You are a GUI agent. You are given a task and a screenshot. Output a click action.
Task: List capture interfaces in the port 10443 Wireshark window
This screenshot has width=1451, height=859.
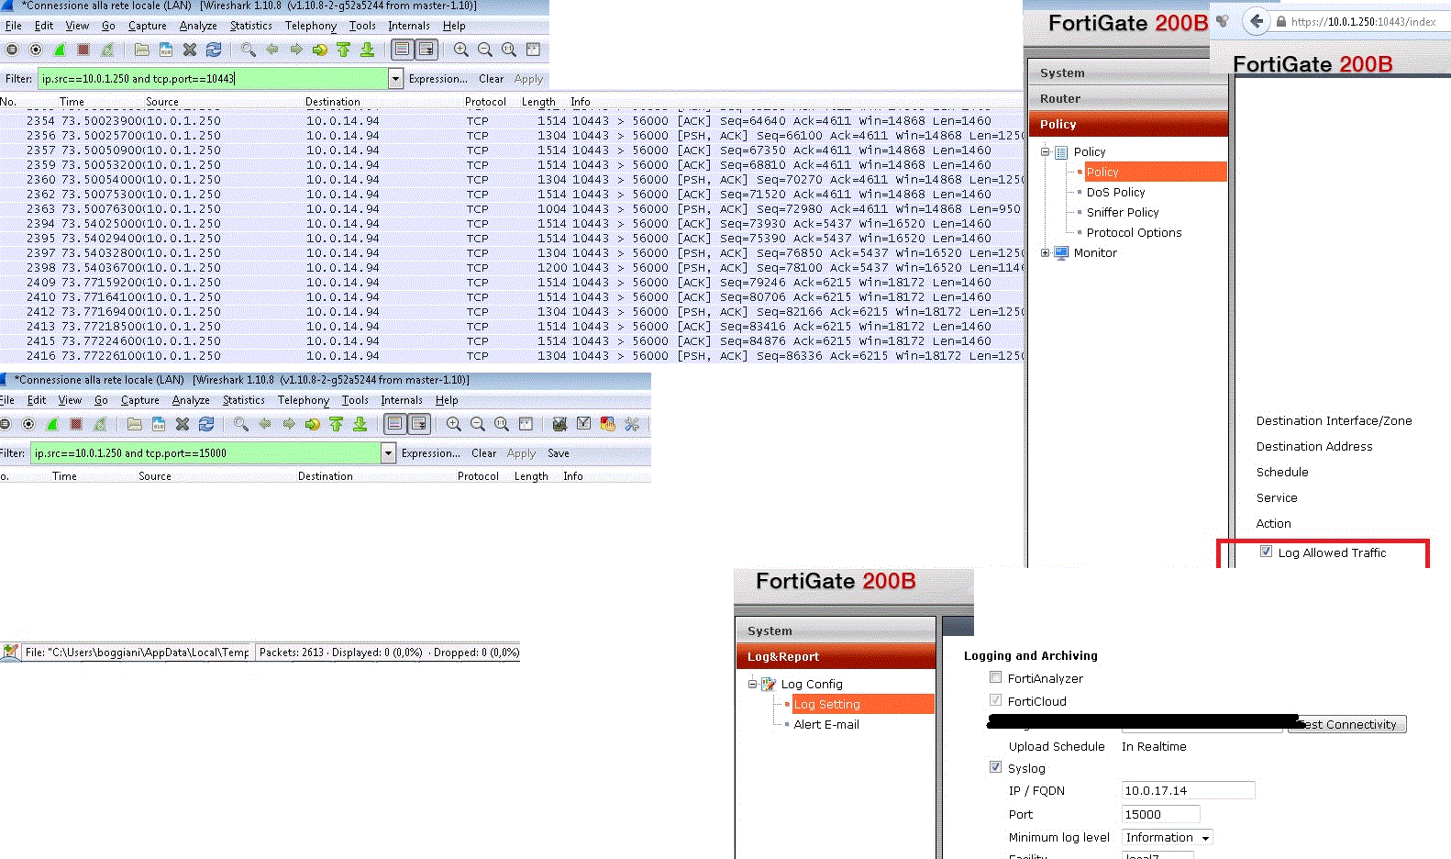tap(12, 50)
